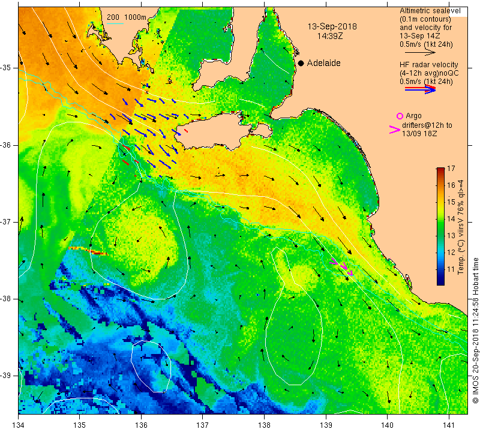Viewport: 480px width, 432px height.
Task: Click the magenta Argo float circle symbol
Action: point(400,116)
